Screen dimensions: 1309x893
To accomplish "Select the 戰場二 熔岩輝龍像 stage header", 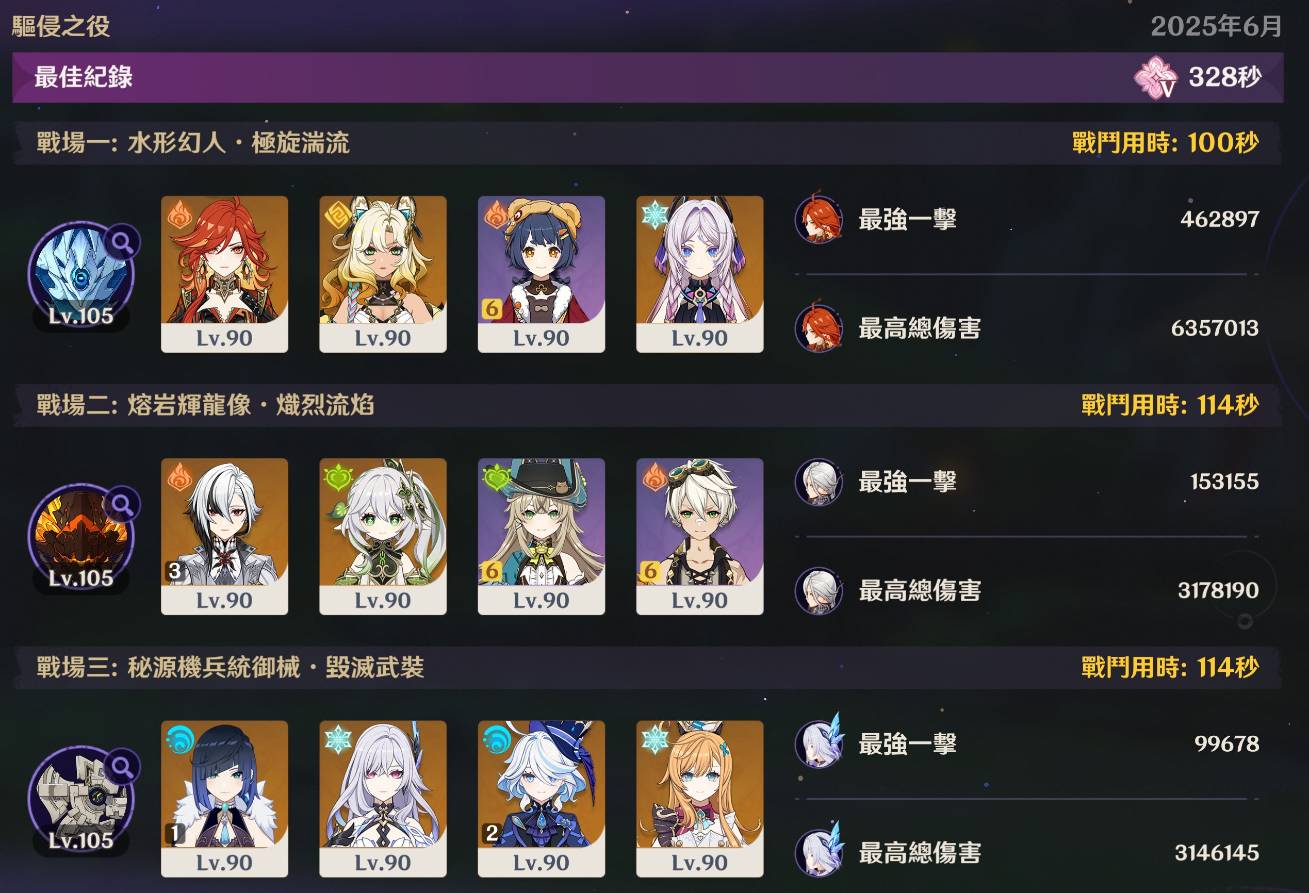I will click(648, 405).
